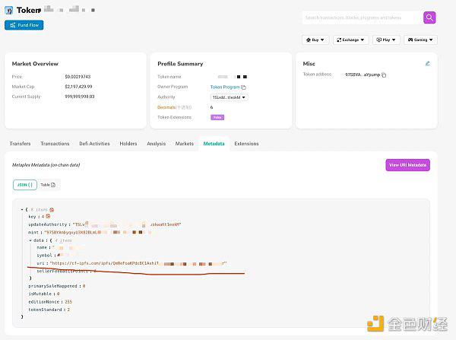The height and width of the screenshot is (340, 456).
Task: Click the purple search magnifier button
Action: pyautogui.click(x=429, y=17)
